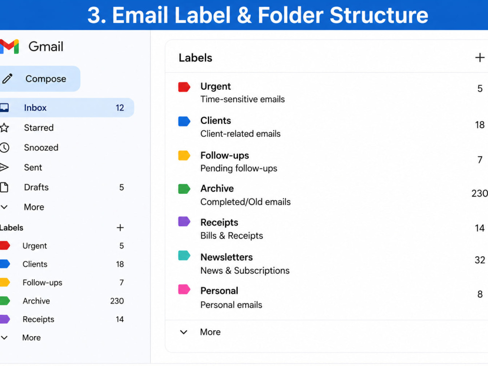
Task: Select Clients title in Labels panel
Action: (x=216, y=121)
